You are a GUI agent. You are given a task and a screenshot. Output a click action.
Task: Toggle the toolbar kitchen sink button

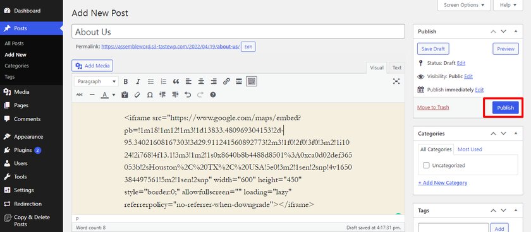[252, 81]
